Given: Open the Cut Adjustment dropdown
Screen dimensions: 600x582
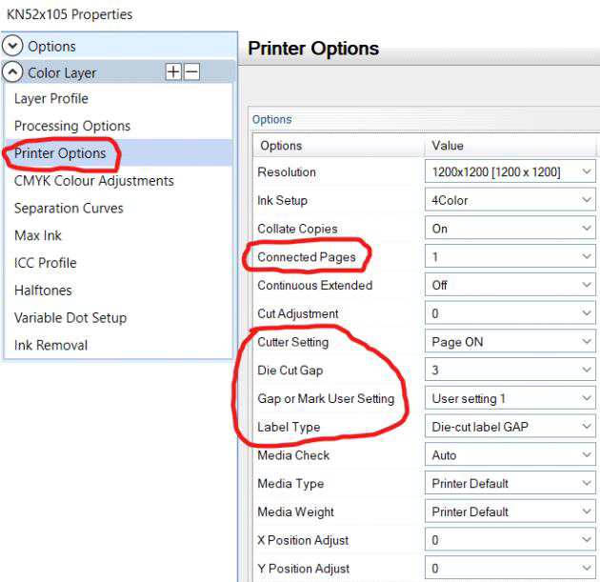Looking at the screenshot, I should click(510, 313).
